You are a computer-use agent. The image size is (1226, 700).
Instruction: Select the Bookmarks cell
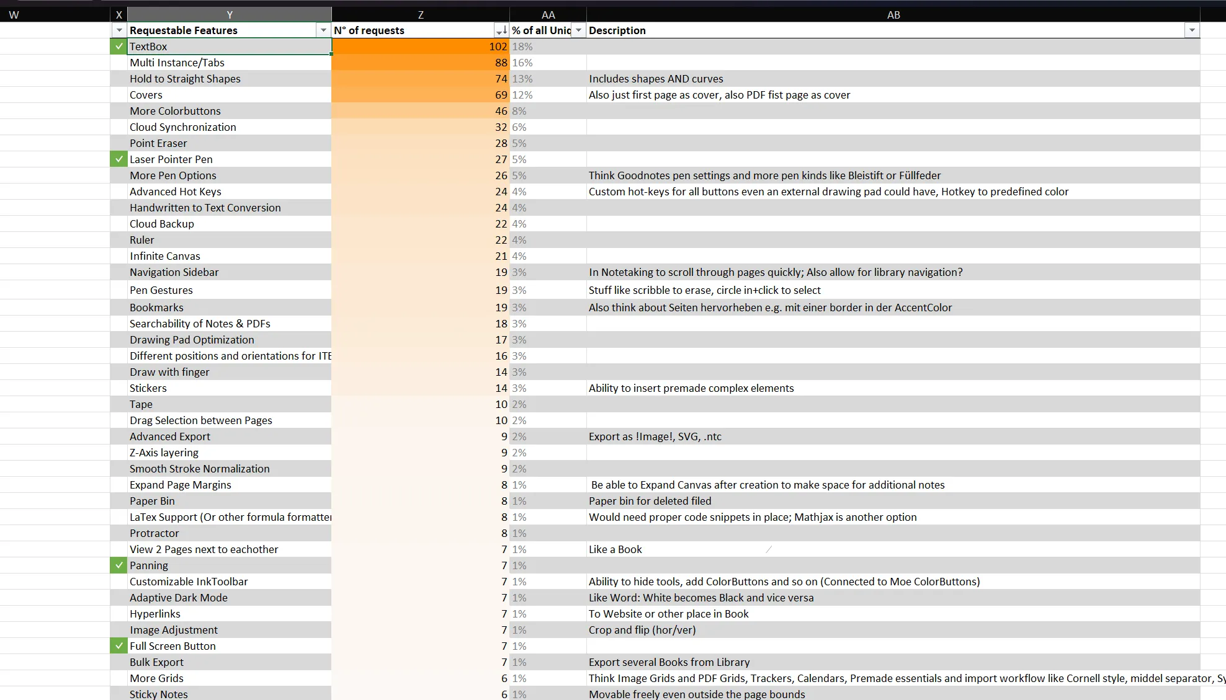(x=230, y=308)
